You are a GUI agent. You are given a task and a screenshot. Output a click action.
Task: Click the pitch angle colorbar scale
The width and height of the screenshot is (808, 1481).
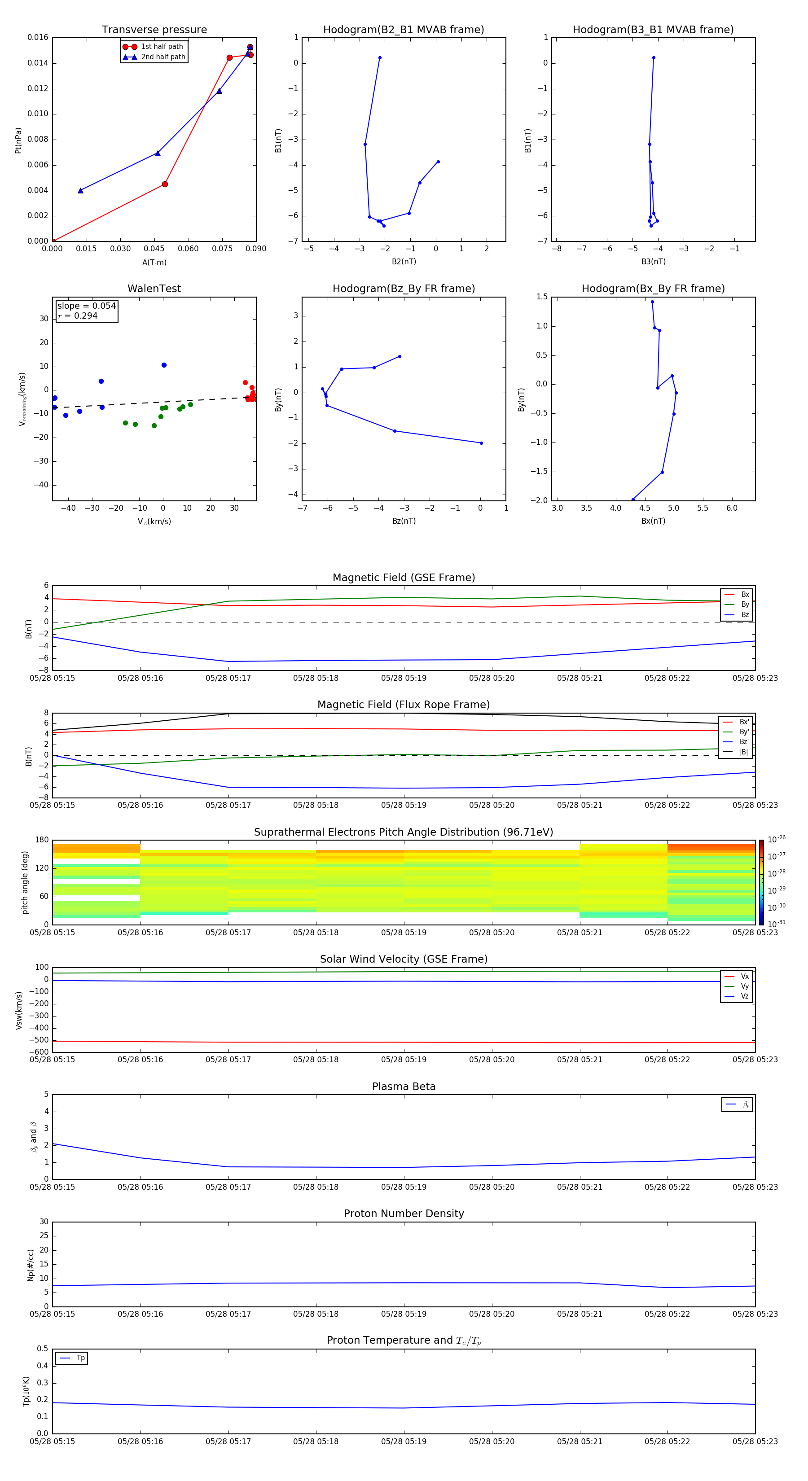[x=761, y=882]
